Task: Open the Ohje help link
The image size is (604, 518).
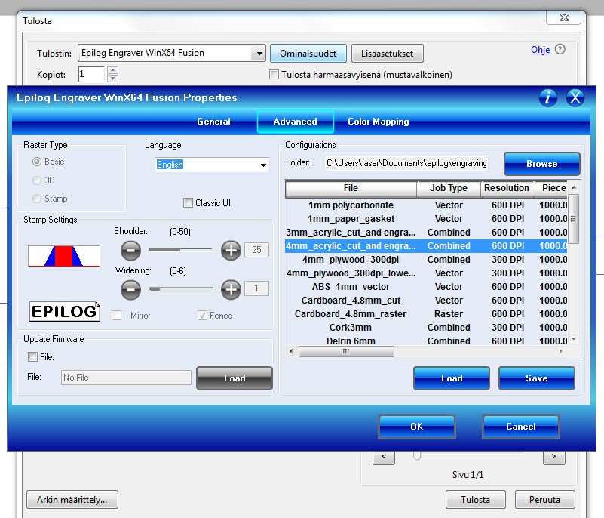Action: [x=540, y=50]
